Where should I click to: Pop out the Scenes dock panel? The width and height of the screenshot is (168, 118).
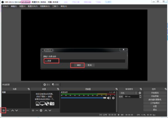pyautogui.click(x=28, y=89)
